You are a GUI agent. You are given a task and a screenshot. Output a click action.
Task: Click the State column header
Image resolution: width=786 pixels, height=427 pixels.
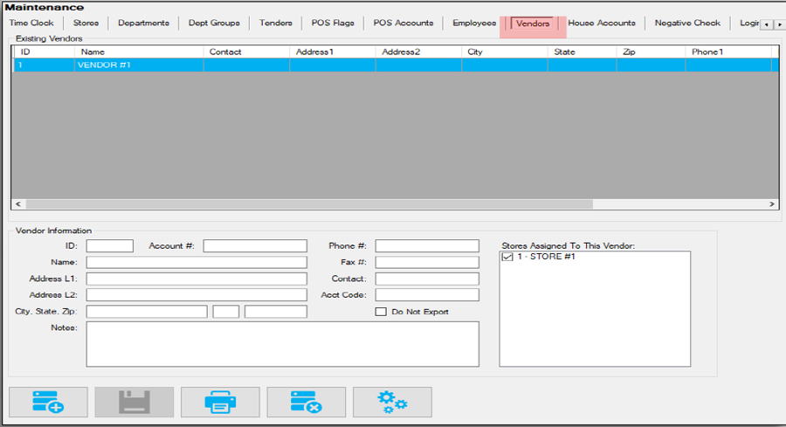click(x=582, y=52)
